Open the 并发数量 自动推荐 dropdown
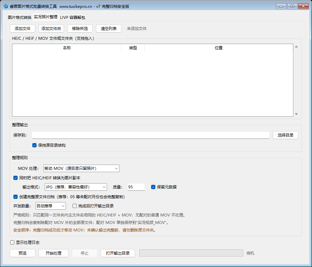312x267 pixels. pos(51,206)
